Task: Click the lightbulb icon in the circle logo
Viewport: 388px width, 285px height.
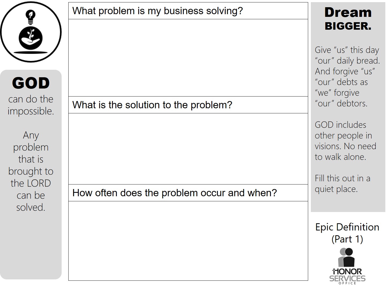Action: pyautogui.click(x=31, y=17)
